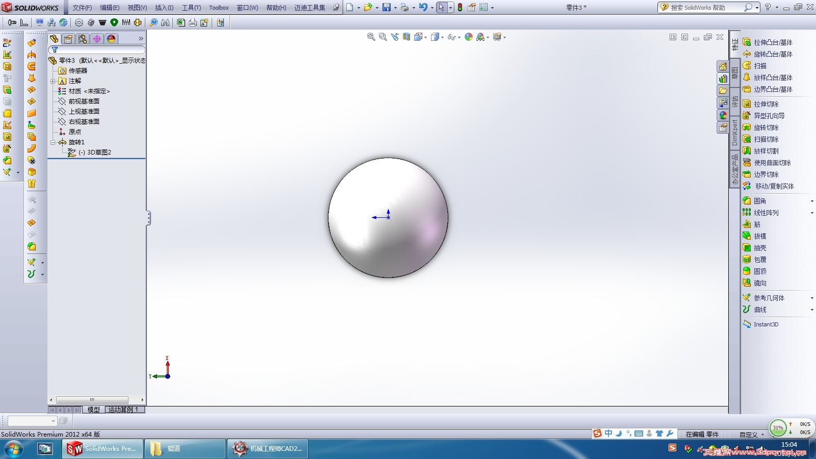The image size is (816, 459).
Task: Open the ConfigurationManager tab
Action: tap(83, 39)
